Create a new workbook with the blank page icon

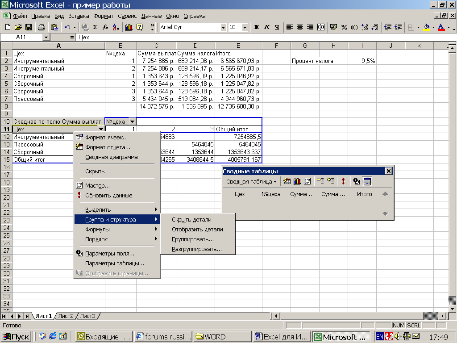pyautogui.click(x=8, y=27)
